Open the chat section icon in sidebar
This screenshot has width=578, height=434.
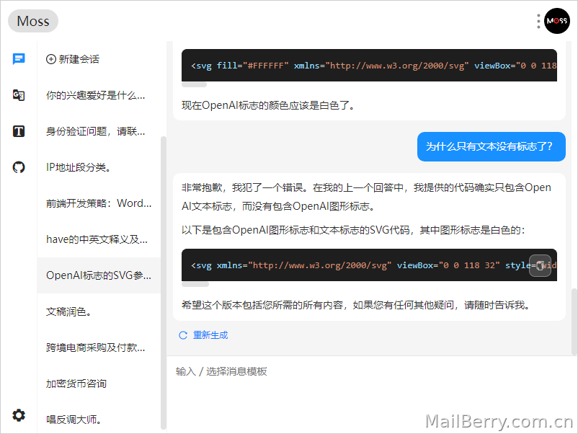19,58
